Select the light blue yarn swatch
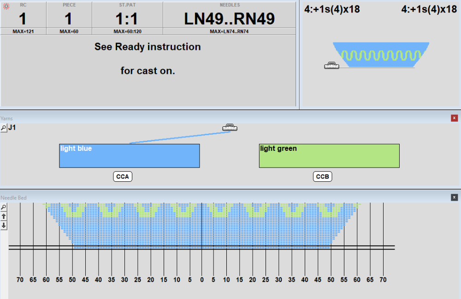The width and height of the screenshot is (461, 299). coord(129,156)
